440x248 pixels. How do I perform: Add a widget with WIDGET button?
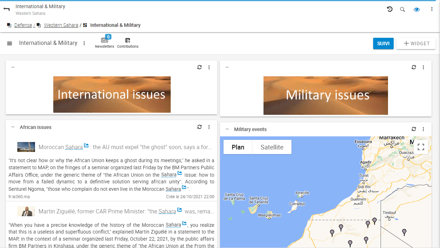(416, 43)
